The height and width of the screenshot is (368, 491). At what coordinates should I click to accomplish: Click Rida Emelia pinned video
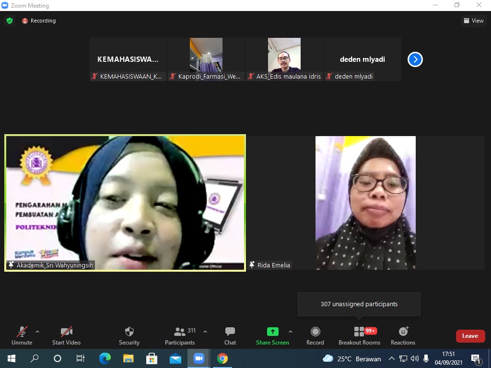click(365, 203)
